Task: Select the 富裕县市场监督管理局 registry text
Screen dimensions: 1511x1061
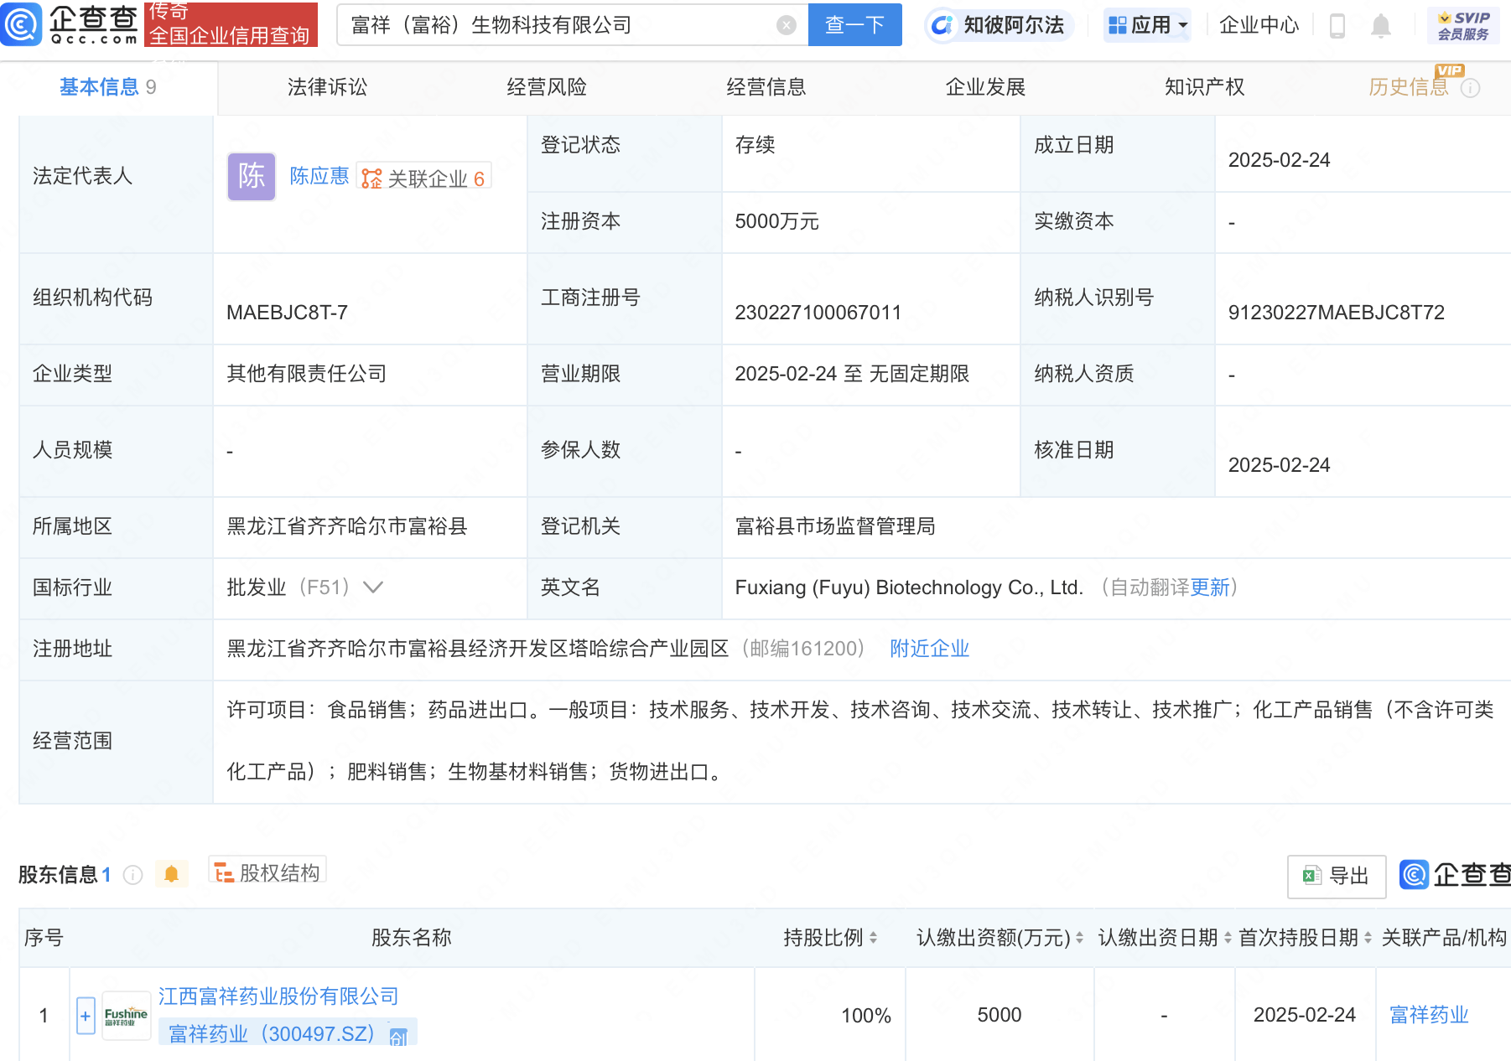Action: pos(835,526)
